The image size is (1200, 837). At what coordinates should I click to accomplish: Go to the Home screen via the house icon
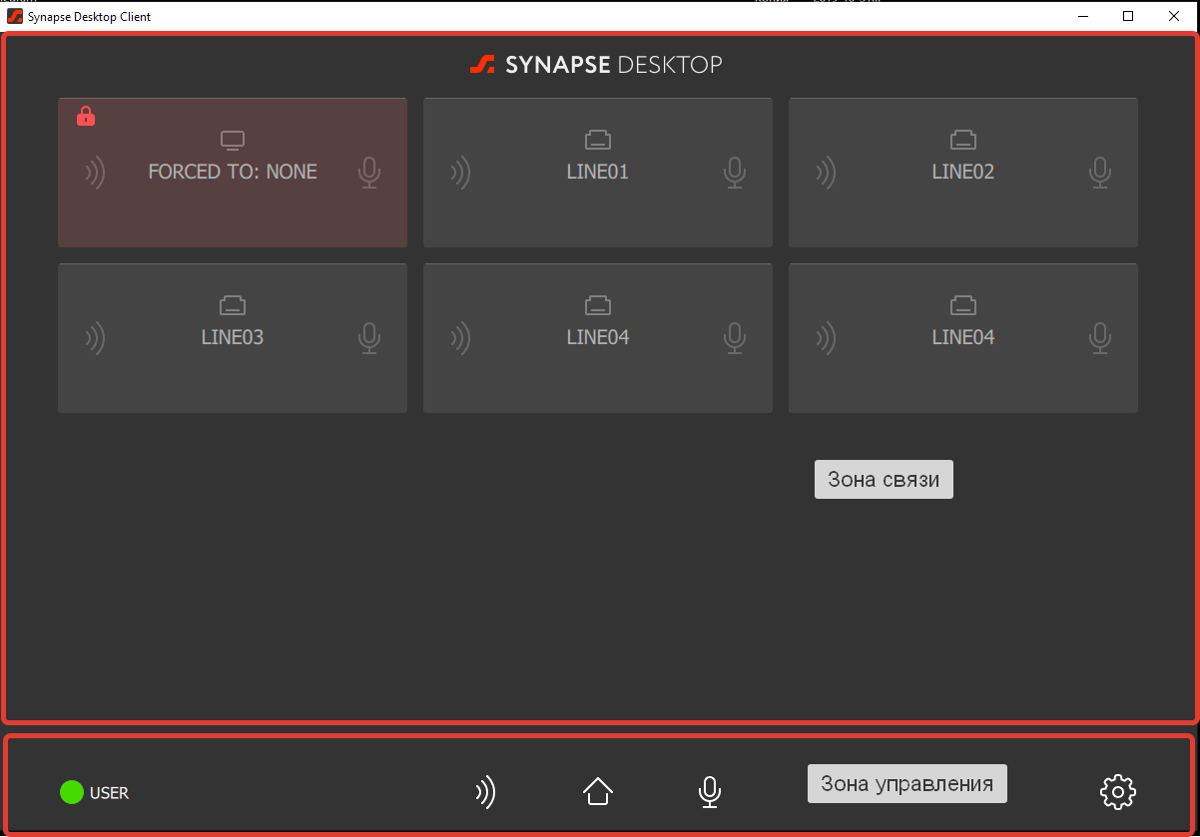598,791
